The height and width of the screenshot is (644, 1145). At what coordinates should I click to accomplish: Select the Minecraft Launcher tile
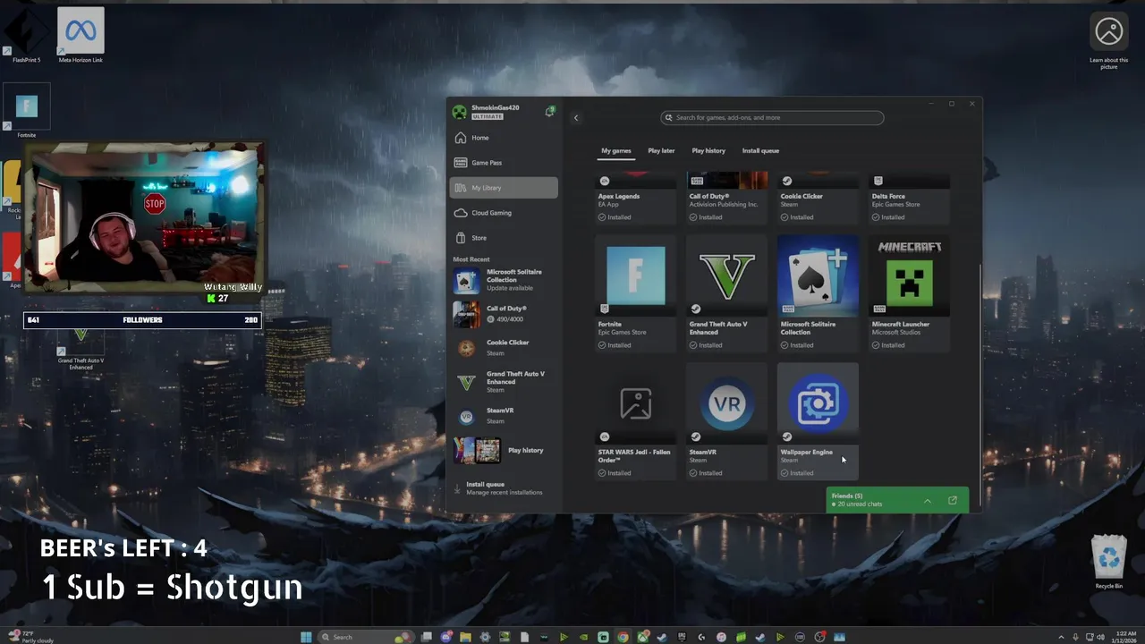(909, 294)
